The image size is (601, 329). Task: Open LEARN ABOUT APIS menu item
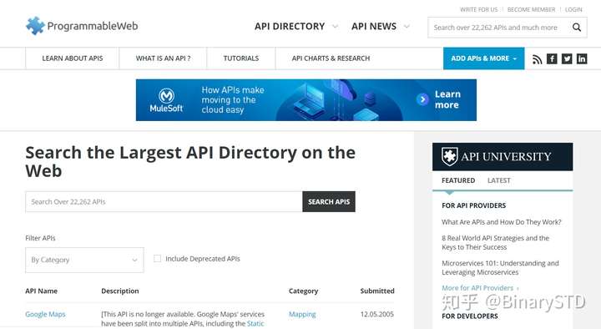73,58
